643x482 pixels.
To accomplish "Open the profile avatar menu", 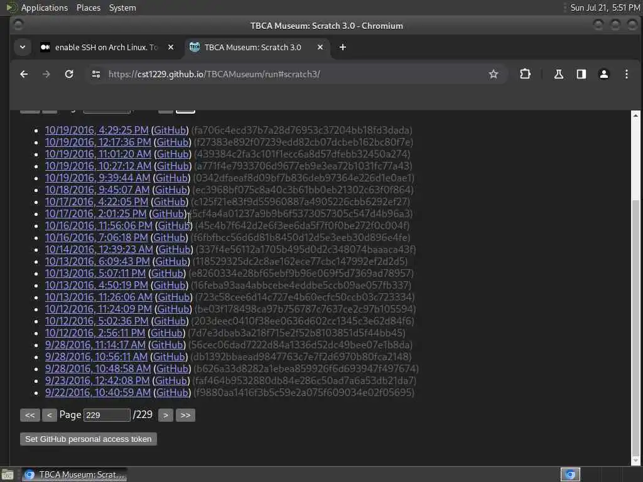I will click(603, 74).
